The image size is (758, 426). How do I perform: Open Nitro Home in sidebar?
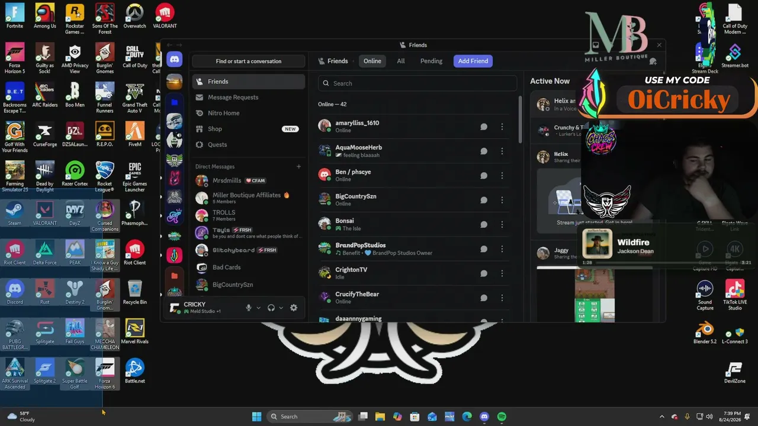pyautogui.click(x=249, y=113)
